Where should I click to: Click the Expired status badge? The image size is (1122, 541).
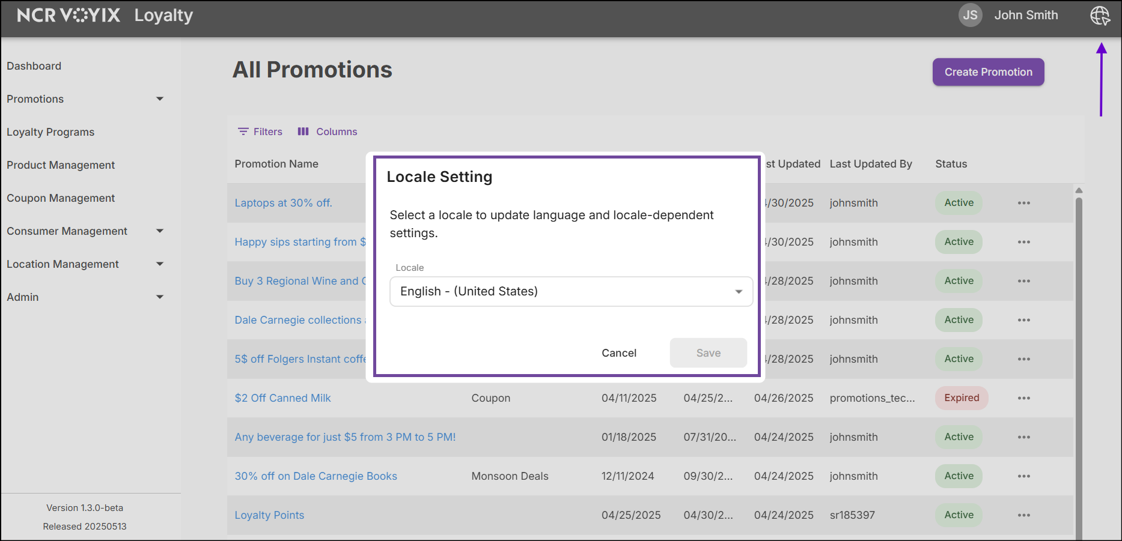tap(962, 398)
